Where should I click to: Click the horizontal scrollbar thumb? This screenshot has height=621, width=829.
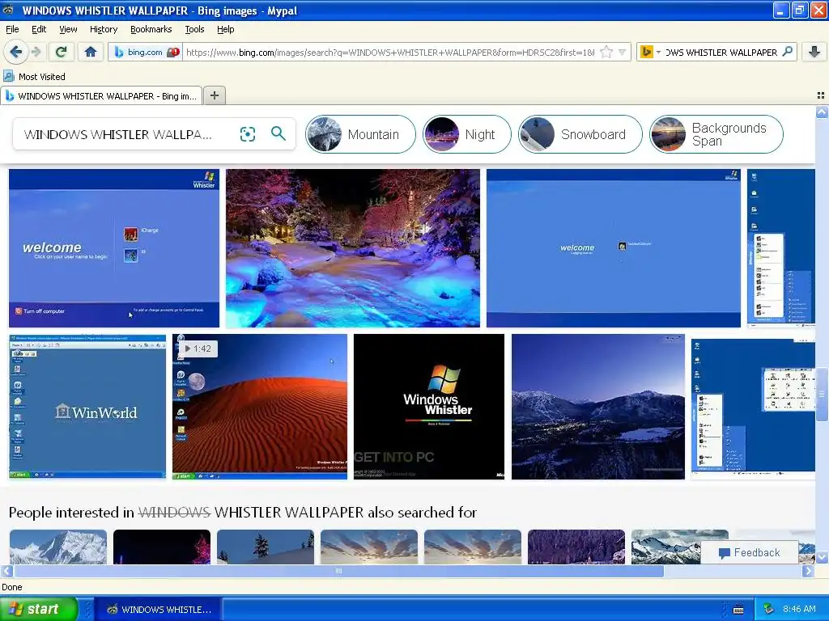(x=338, y=570)
